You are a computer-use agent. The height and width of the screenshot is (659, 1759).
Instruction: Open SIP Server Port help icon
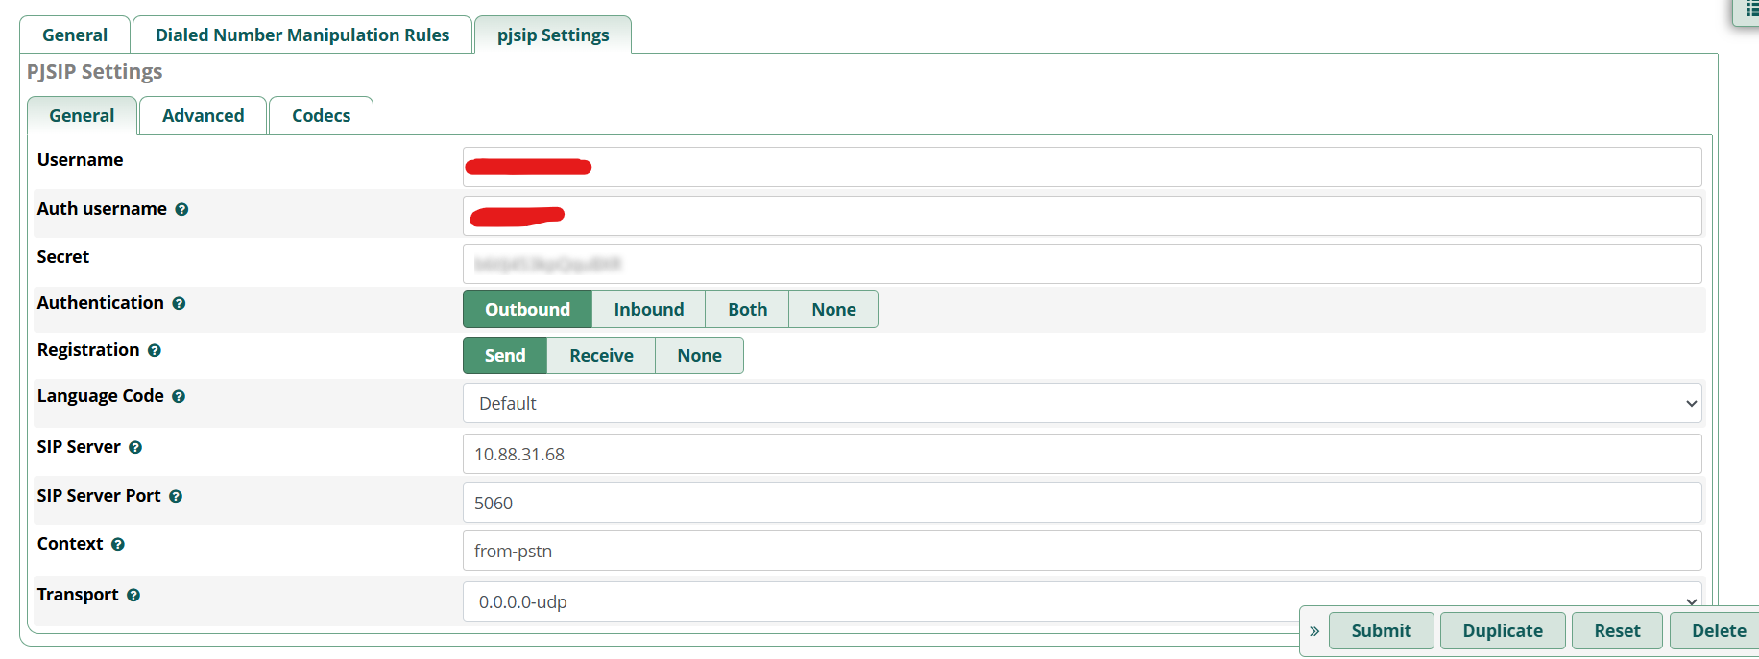click(176, 496)
